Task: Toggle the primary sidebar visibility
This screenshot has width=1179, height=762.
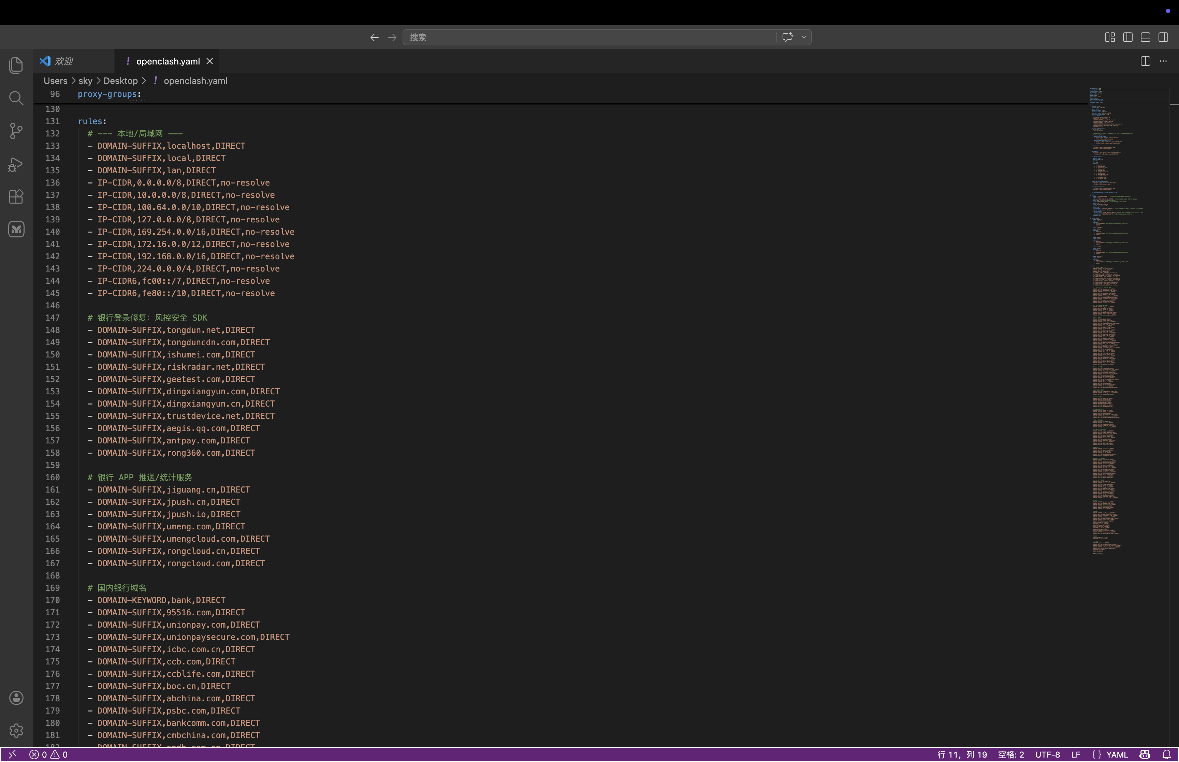Action: click(x=1127, y=37)
